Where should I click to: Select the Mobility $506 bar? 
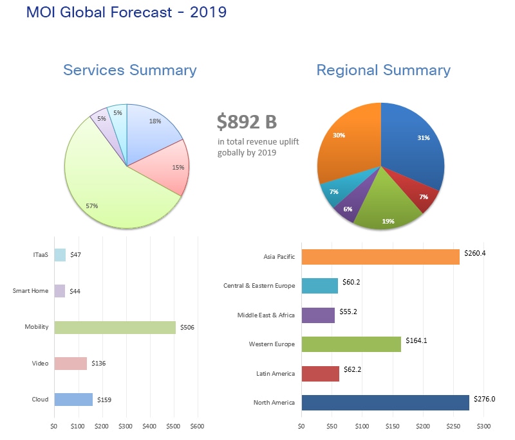pos(116,326)
